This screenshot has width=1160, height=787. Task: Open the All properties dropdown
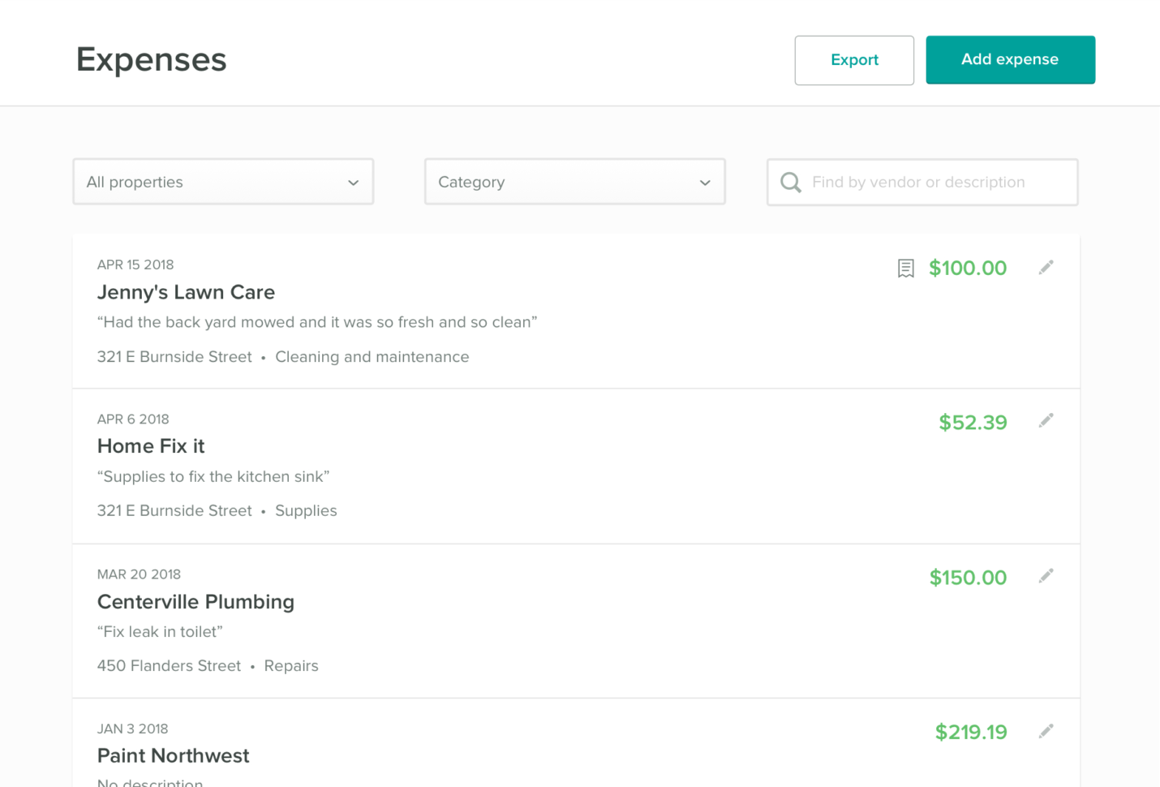222,182
